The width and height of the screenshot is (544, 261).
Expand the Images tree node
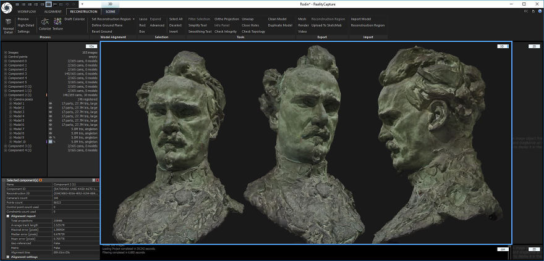click(x=6, y=52)
